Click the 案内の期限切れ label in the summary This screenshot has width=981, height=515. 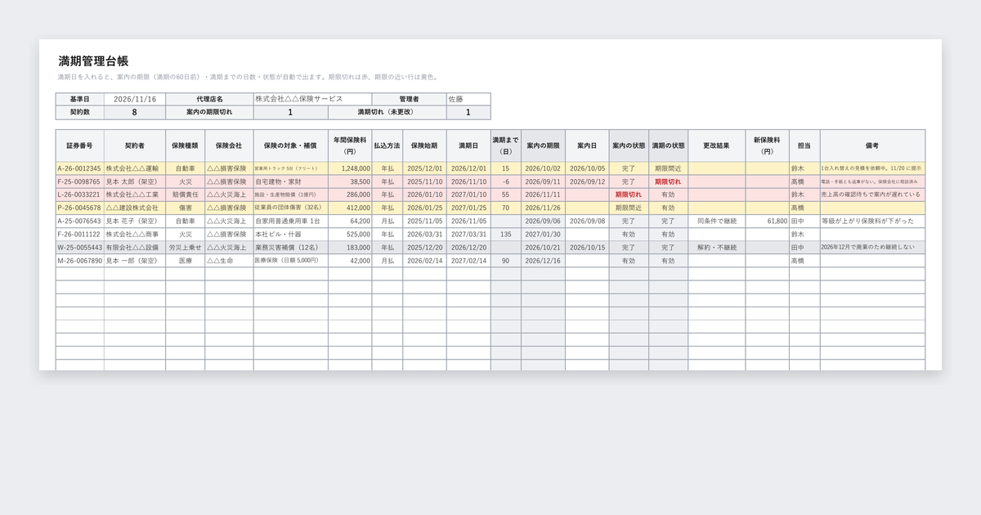(x=208, y=113)
